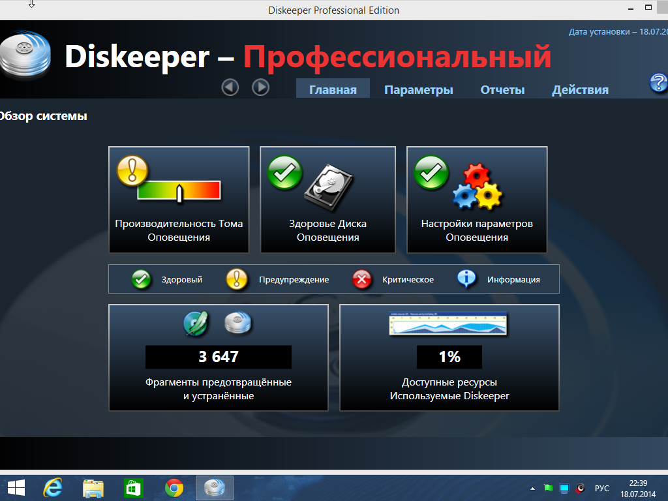Screen dimensions: 668x501
Task: Click the Информация legend label
Action: pyautogui.click(x=513, y=280)
